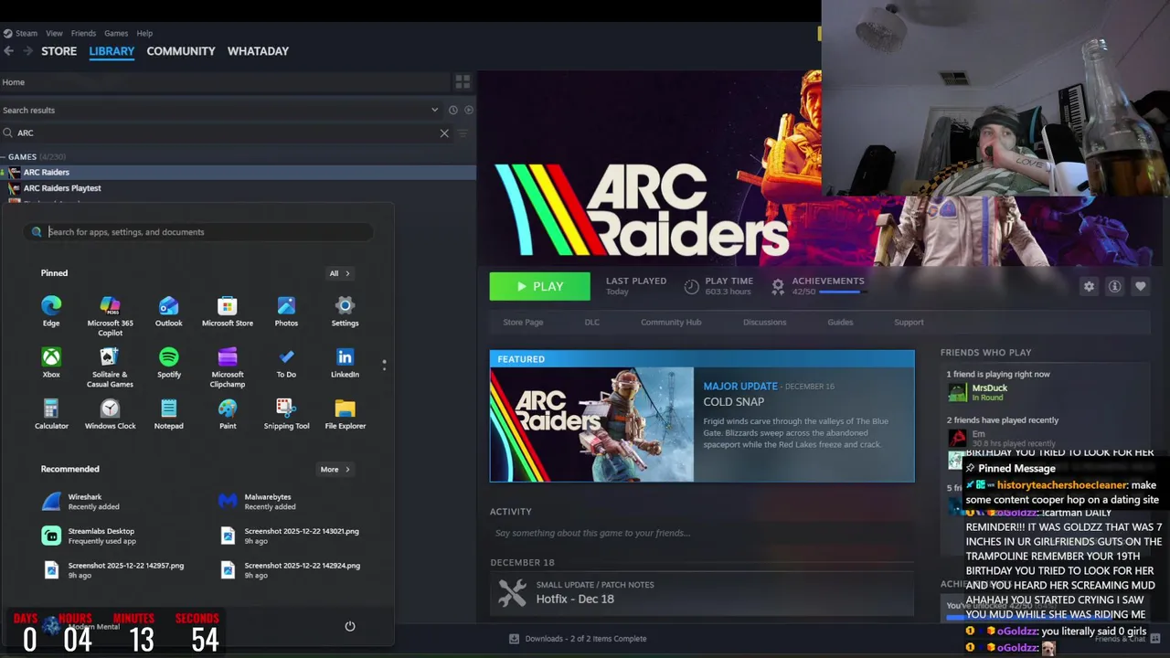The width and height of the screenshot is (1170, 658).
Task: Open the Store Page link
Action: [x=523, y=322]
